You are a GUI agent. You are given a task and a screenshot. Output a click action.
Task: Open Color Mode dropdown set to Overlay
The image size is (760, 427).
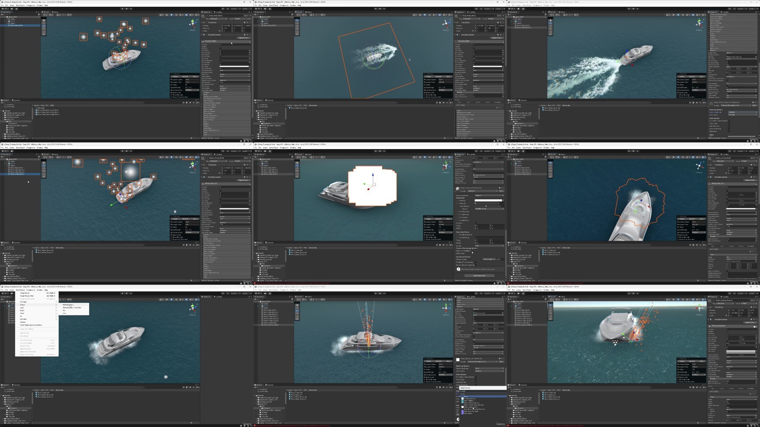click(489, 371)
